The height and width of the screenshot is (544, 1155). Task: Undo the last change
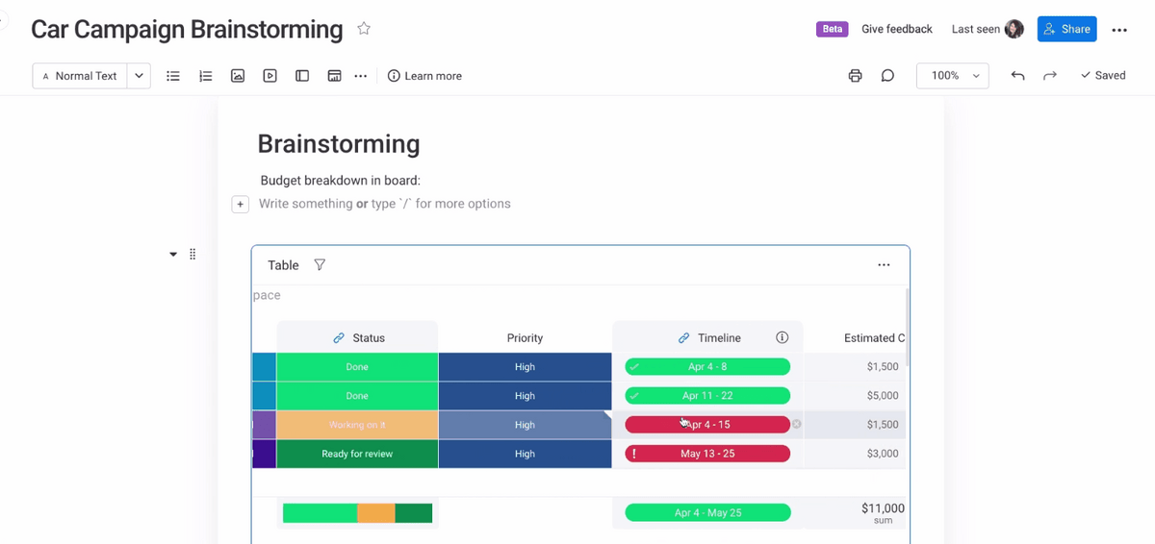pyautogui.click(x=1017, y=76)
